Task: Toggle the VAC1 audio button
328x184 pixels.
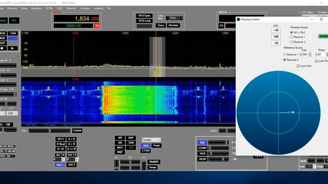Action: point(59,165)
